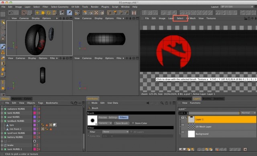The width and height of the screenshot is (257, 156).
Task: Click the Undo arrow in top toolbar
Action: point(11,12)
